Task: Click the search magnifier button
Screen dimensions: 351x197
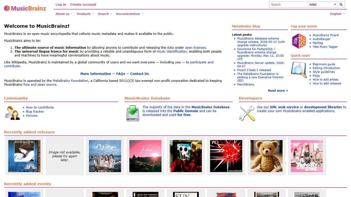Action: pyautogui.click(x=341, y=5)
